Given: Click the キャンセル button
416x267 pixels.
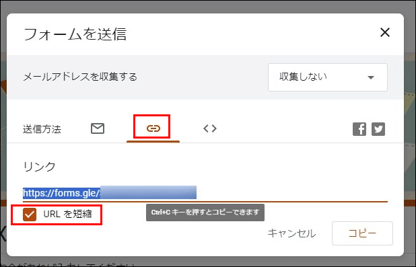Looking at the screenshot, I should point(292,233).
